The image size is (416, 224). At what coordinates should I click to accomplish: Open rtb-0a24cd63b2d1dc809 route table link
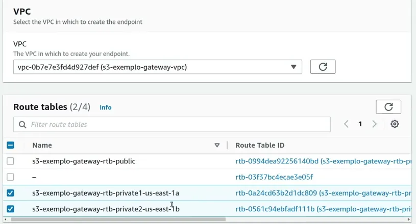[x=324, y=193]
